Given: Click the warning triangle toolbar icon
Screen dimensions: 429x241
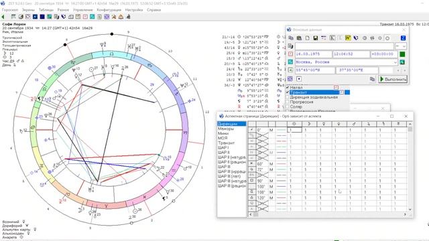Looking at the screenshot, I should pos(121,17).
